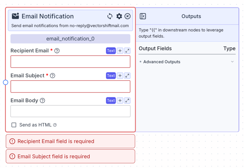244x168 pixels.
Task: Click Text type button for Email Subject
Action: tap(111, 76)
